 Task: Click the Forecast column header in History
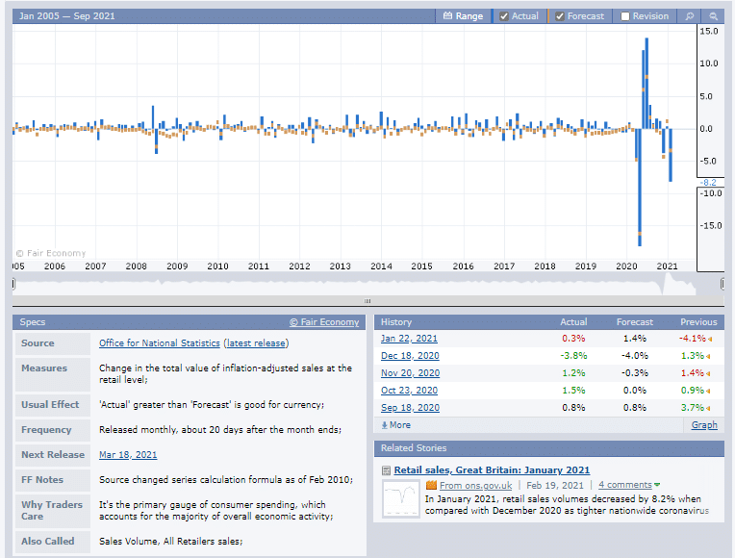(635, 322)
